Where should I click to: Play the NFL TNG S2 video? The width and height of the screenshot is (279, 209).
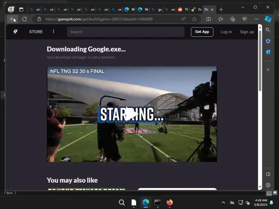coord(132,114)
